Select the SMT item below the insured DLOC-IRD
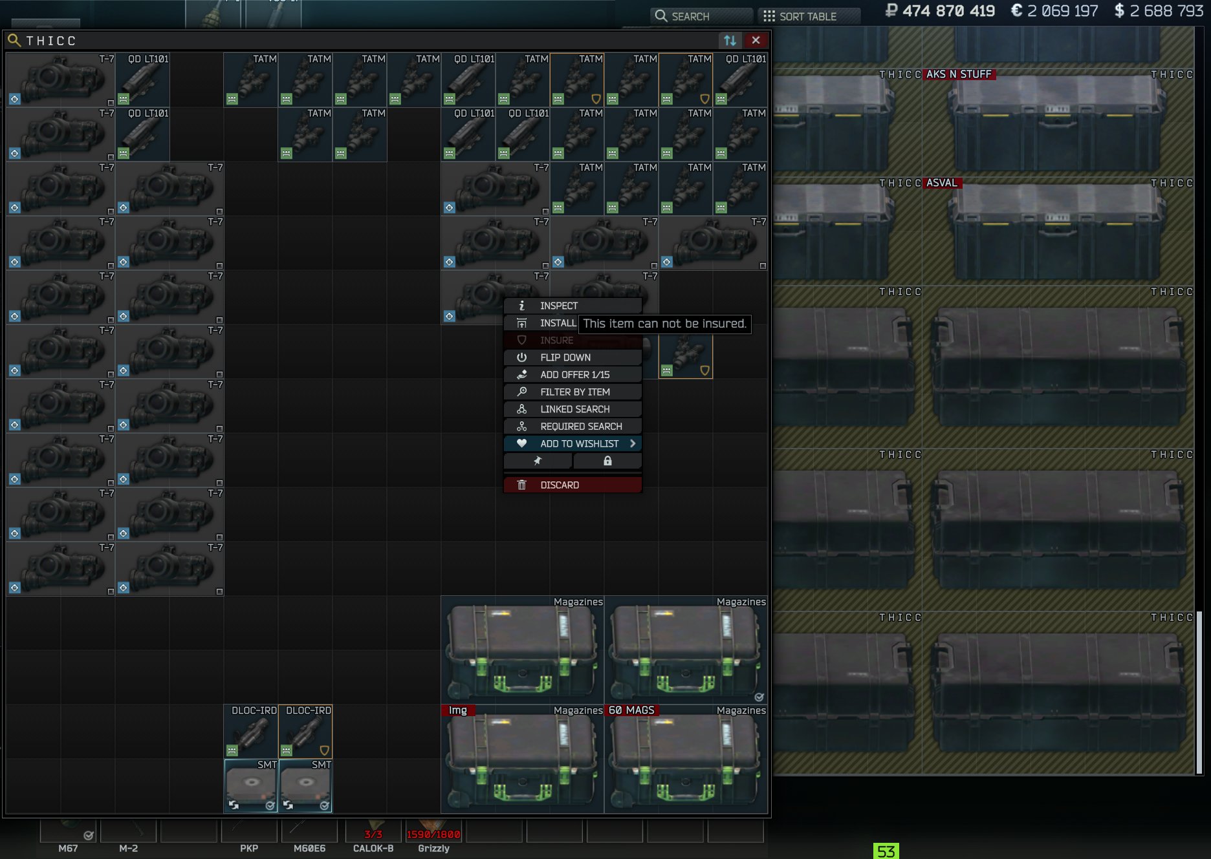 coord(305,786)
